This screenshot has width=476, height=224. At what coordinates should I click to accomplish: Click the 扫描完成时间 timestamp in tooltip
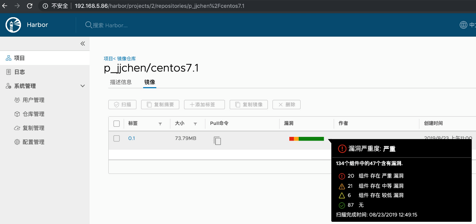click(x=377, y=215)
